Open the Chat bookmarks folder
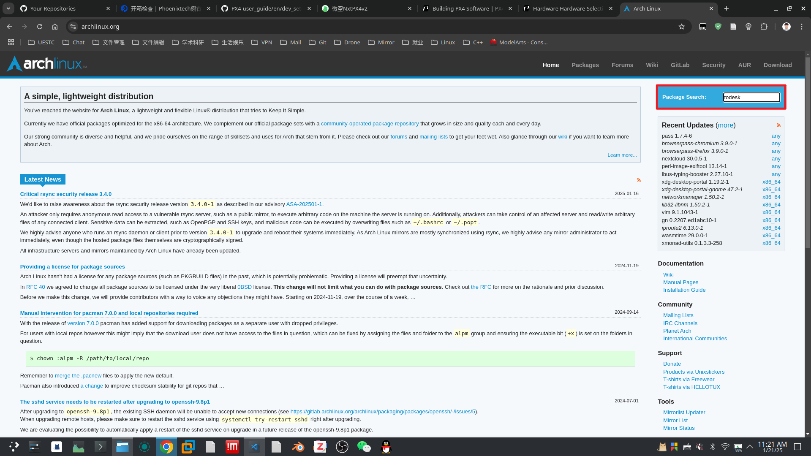Screen dimensions: 811x456 pos(73,42)
